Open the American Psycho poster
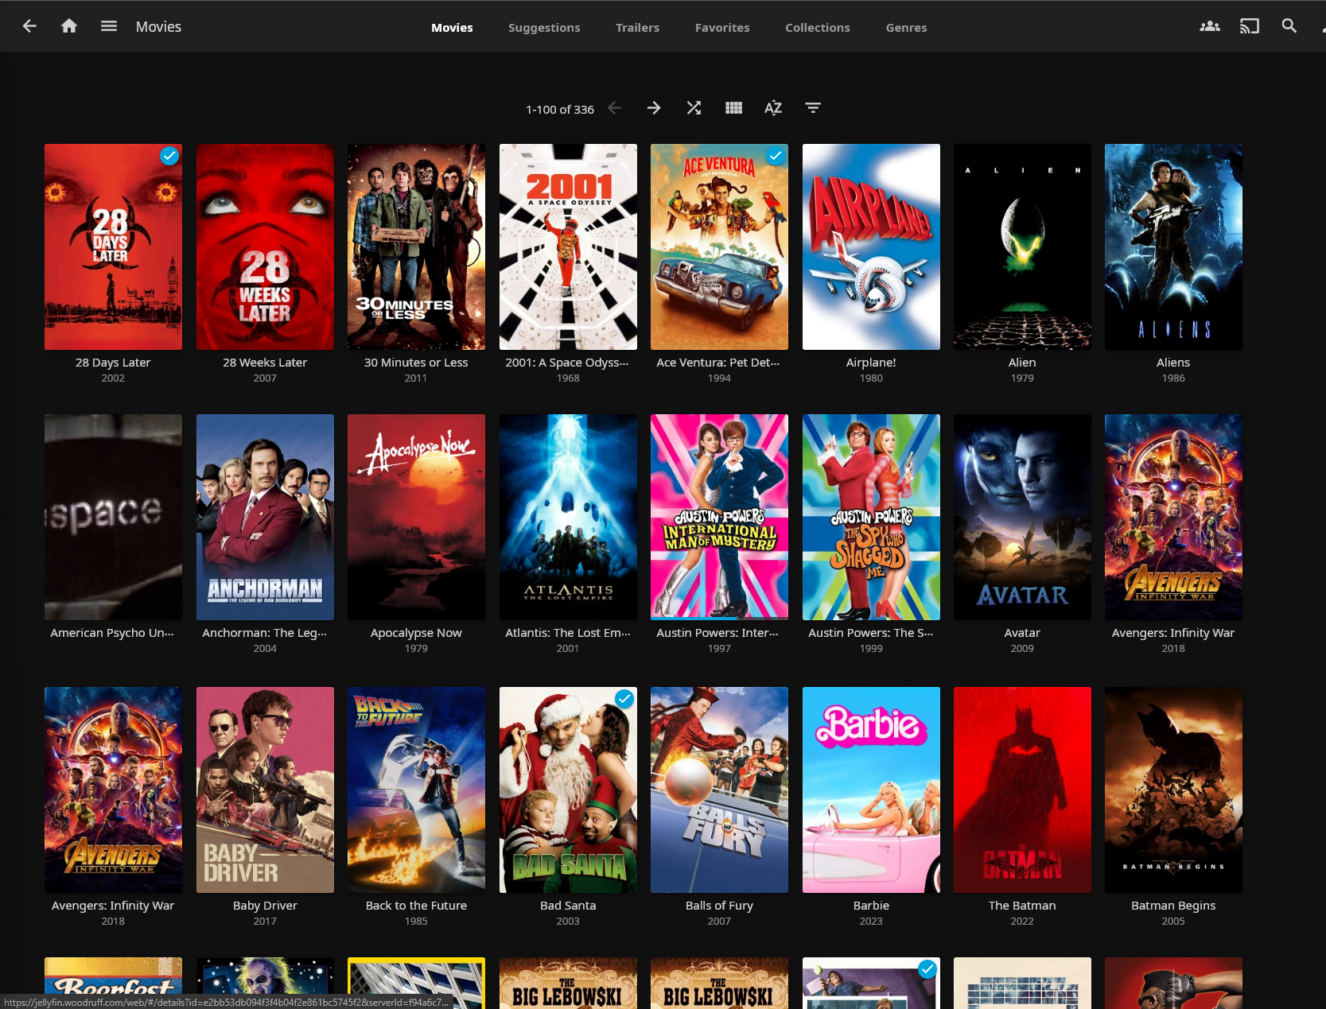The image size is (1326, 1009). click(x=113, y=517)
